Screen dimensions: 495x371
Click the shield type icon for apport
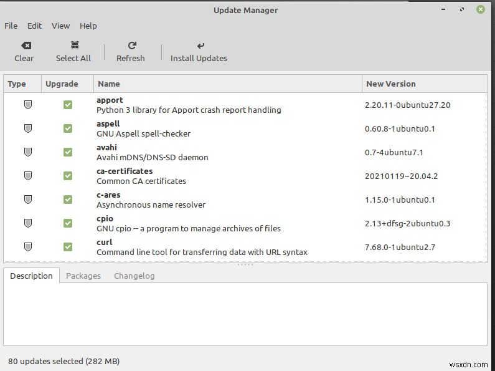pos(28,105)
